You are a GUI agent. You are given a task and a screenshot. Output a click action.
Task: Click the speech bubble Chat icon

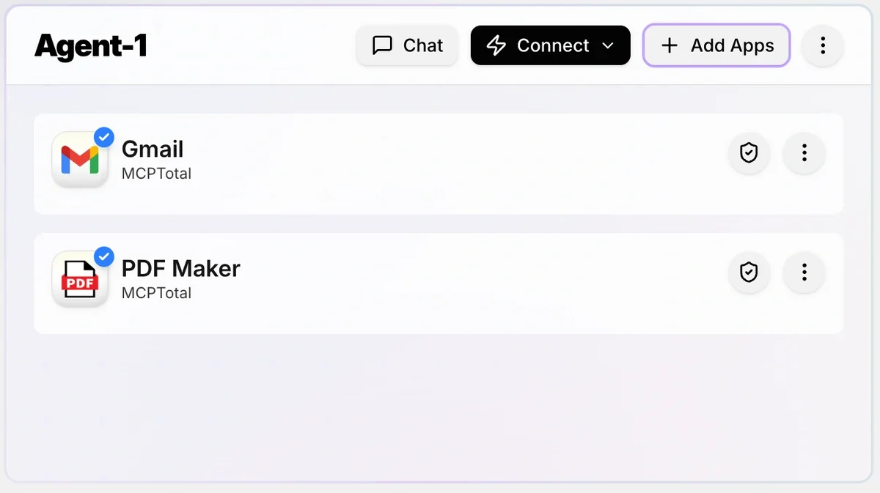[x=382, y=45]
